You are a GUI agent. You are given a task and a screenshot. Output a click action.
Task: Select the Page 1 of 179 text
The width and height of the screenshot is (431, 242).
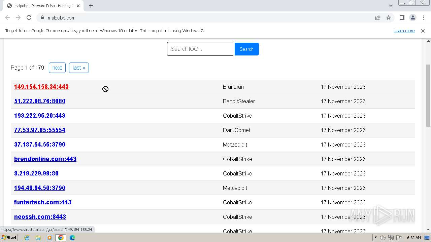coord(28,68)
